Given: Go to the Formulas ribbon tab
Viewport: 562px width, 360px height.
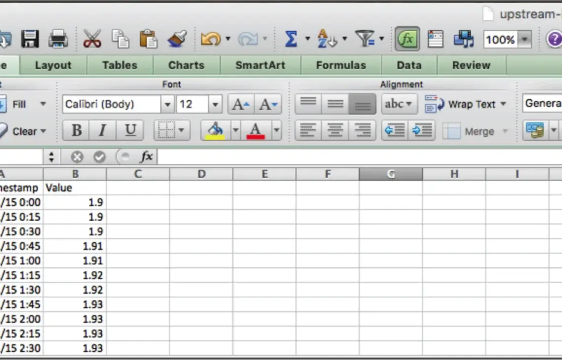Looking at the screenshot, I should point(341,65).
